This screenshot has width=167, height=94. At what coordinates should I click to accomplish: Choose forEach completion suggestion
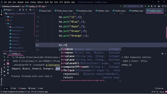pos(91,70)
